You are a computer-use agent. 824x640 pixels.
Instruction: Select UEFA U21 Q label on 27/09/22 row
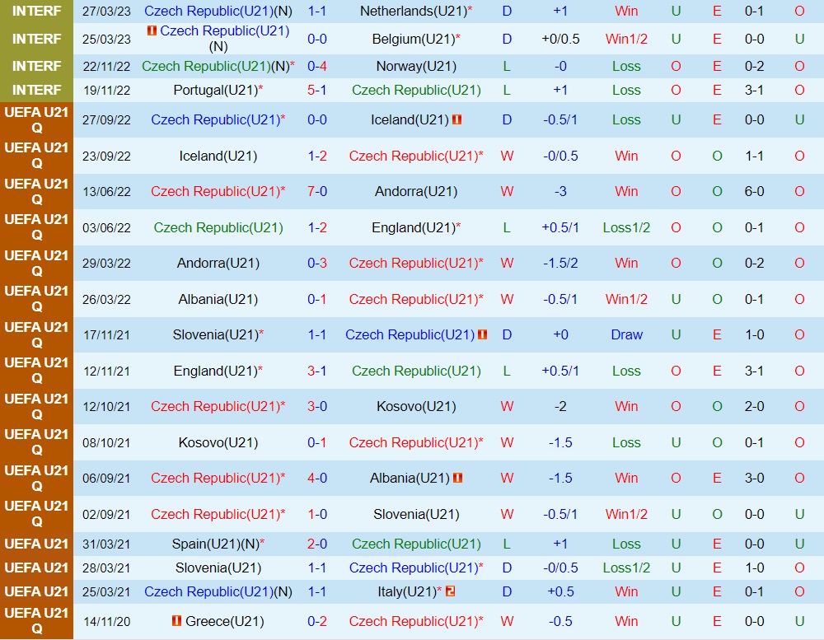coord(36,119)
